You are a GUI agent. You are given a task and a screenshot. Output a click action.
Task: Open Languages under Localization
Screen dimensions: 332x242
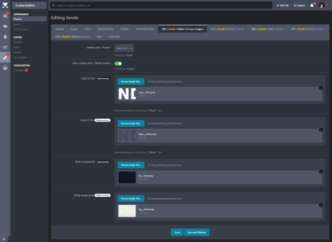(x=19, y=70)
